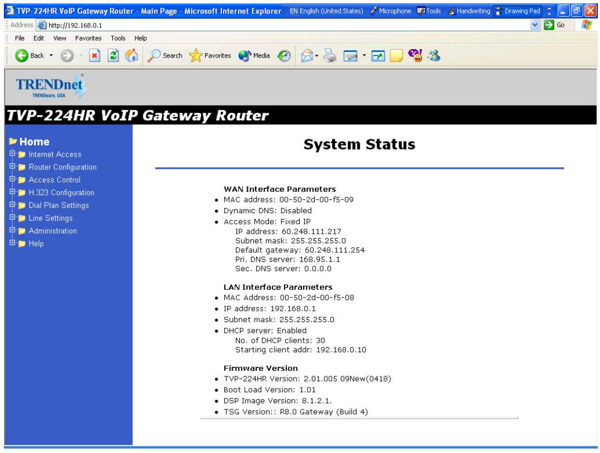This screenshot has height=453, width=600.
Task: Open the File menu
Action: (20, 38)
